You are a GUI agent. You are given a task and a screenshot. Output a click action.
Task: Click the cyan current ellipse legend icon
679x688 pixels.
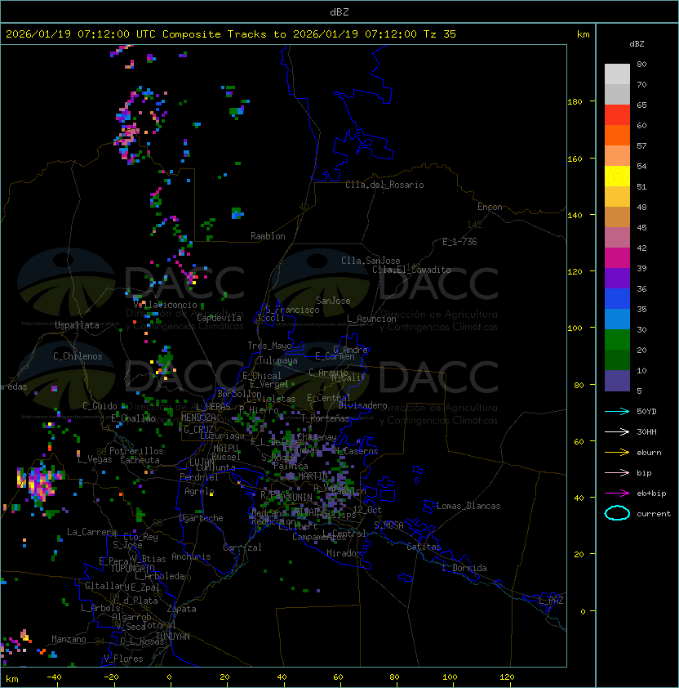click(617, 513)
